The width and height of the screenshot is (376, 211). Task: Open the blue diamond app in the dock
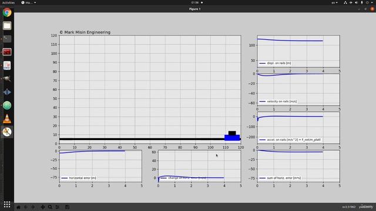coord(7,92)
